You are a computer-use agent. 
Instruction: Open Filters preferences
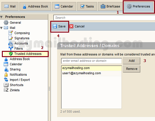point(19,48)
